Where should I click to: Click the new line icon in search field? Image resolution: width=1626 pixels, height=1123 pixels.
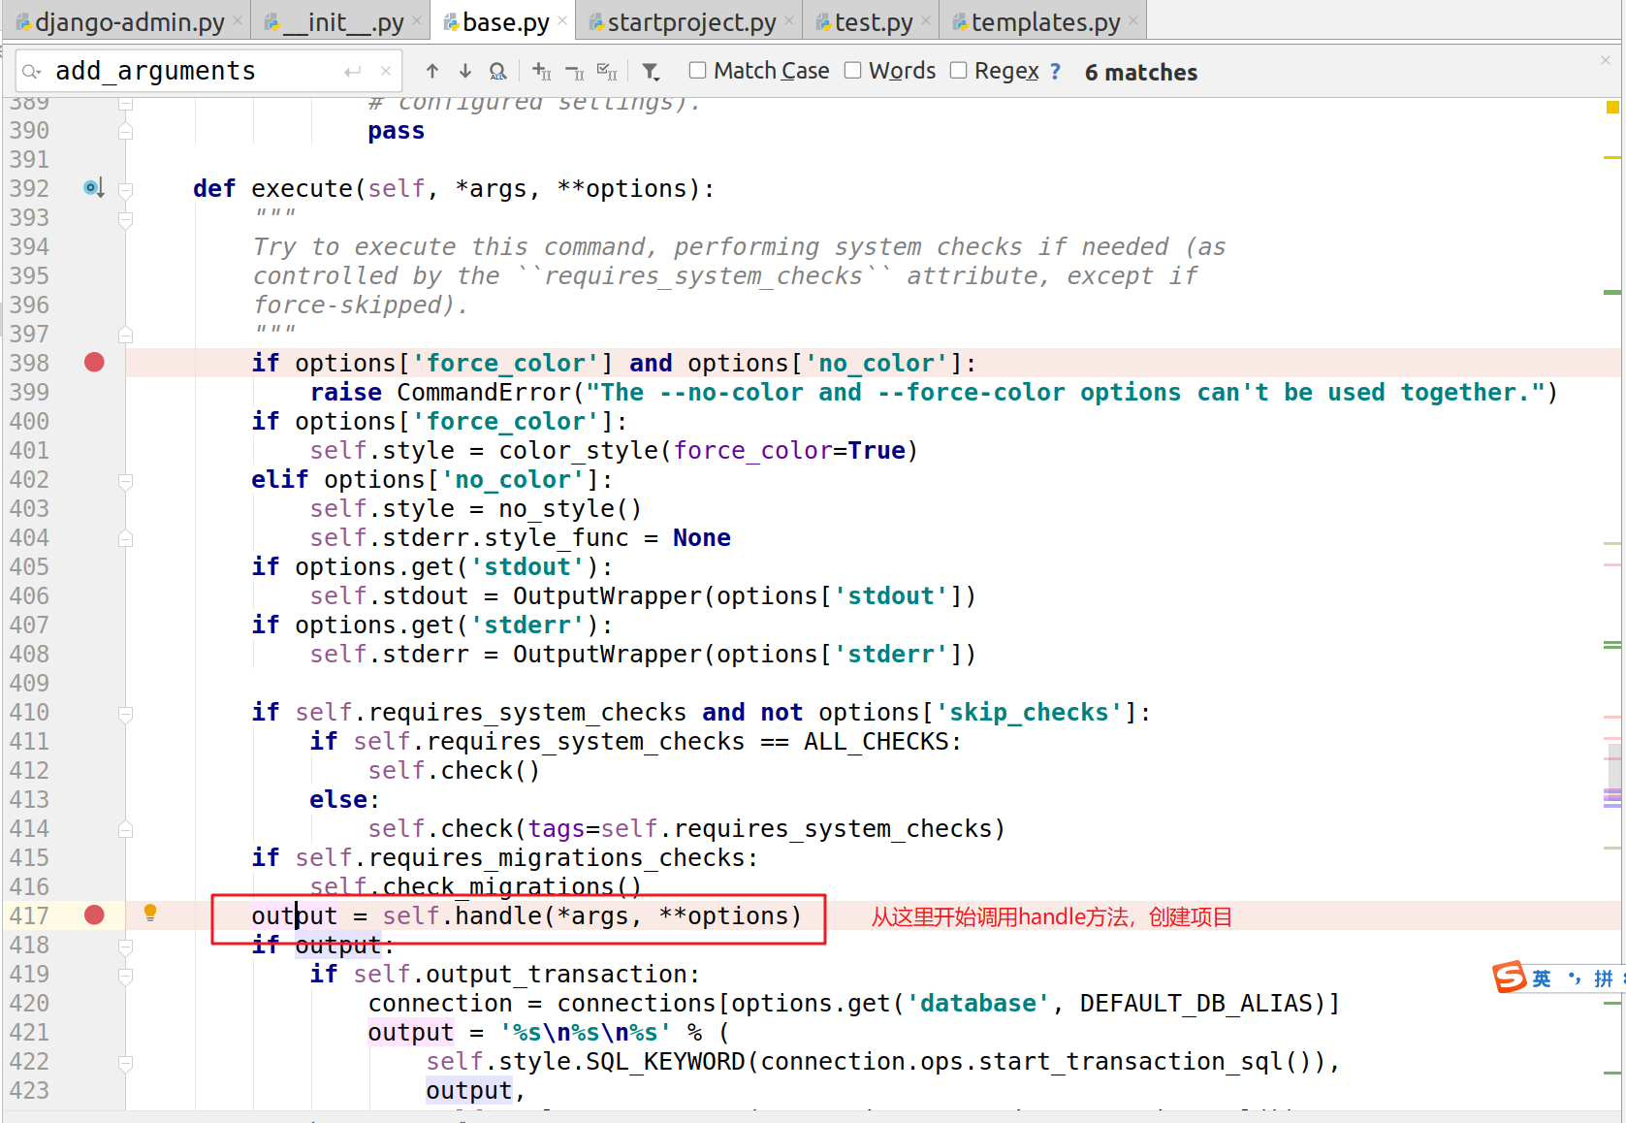click(352, 71)
